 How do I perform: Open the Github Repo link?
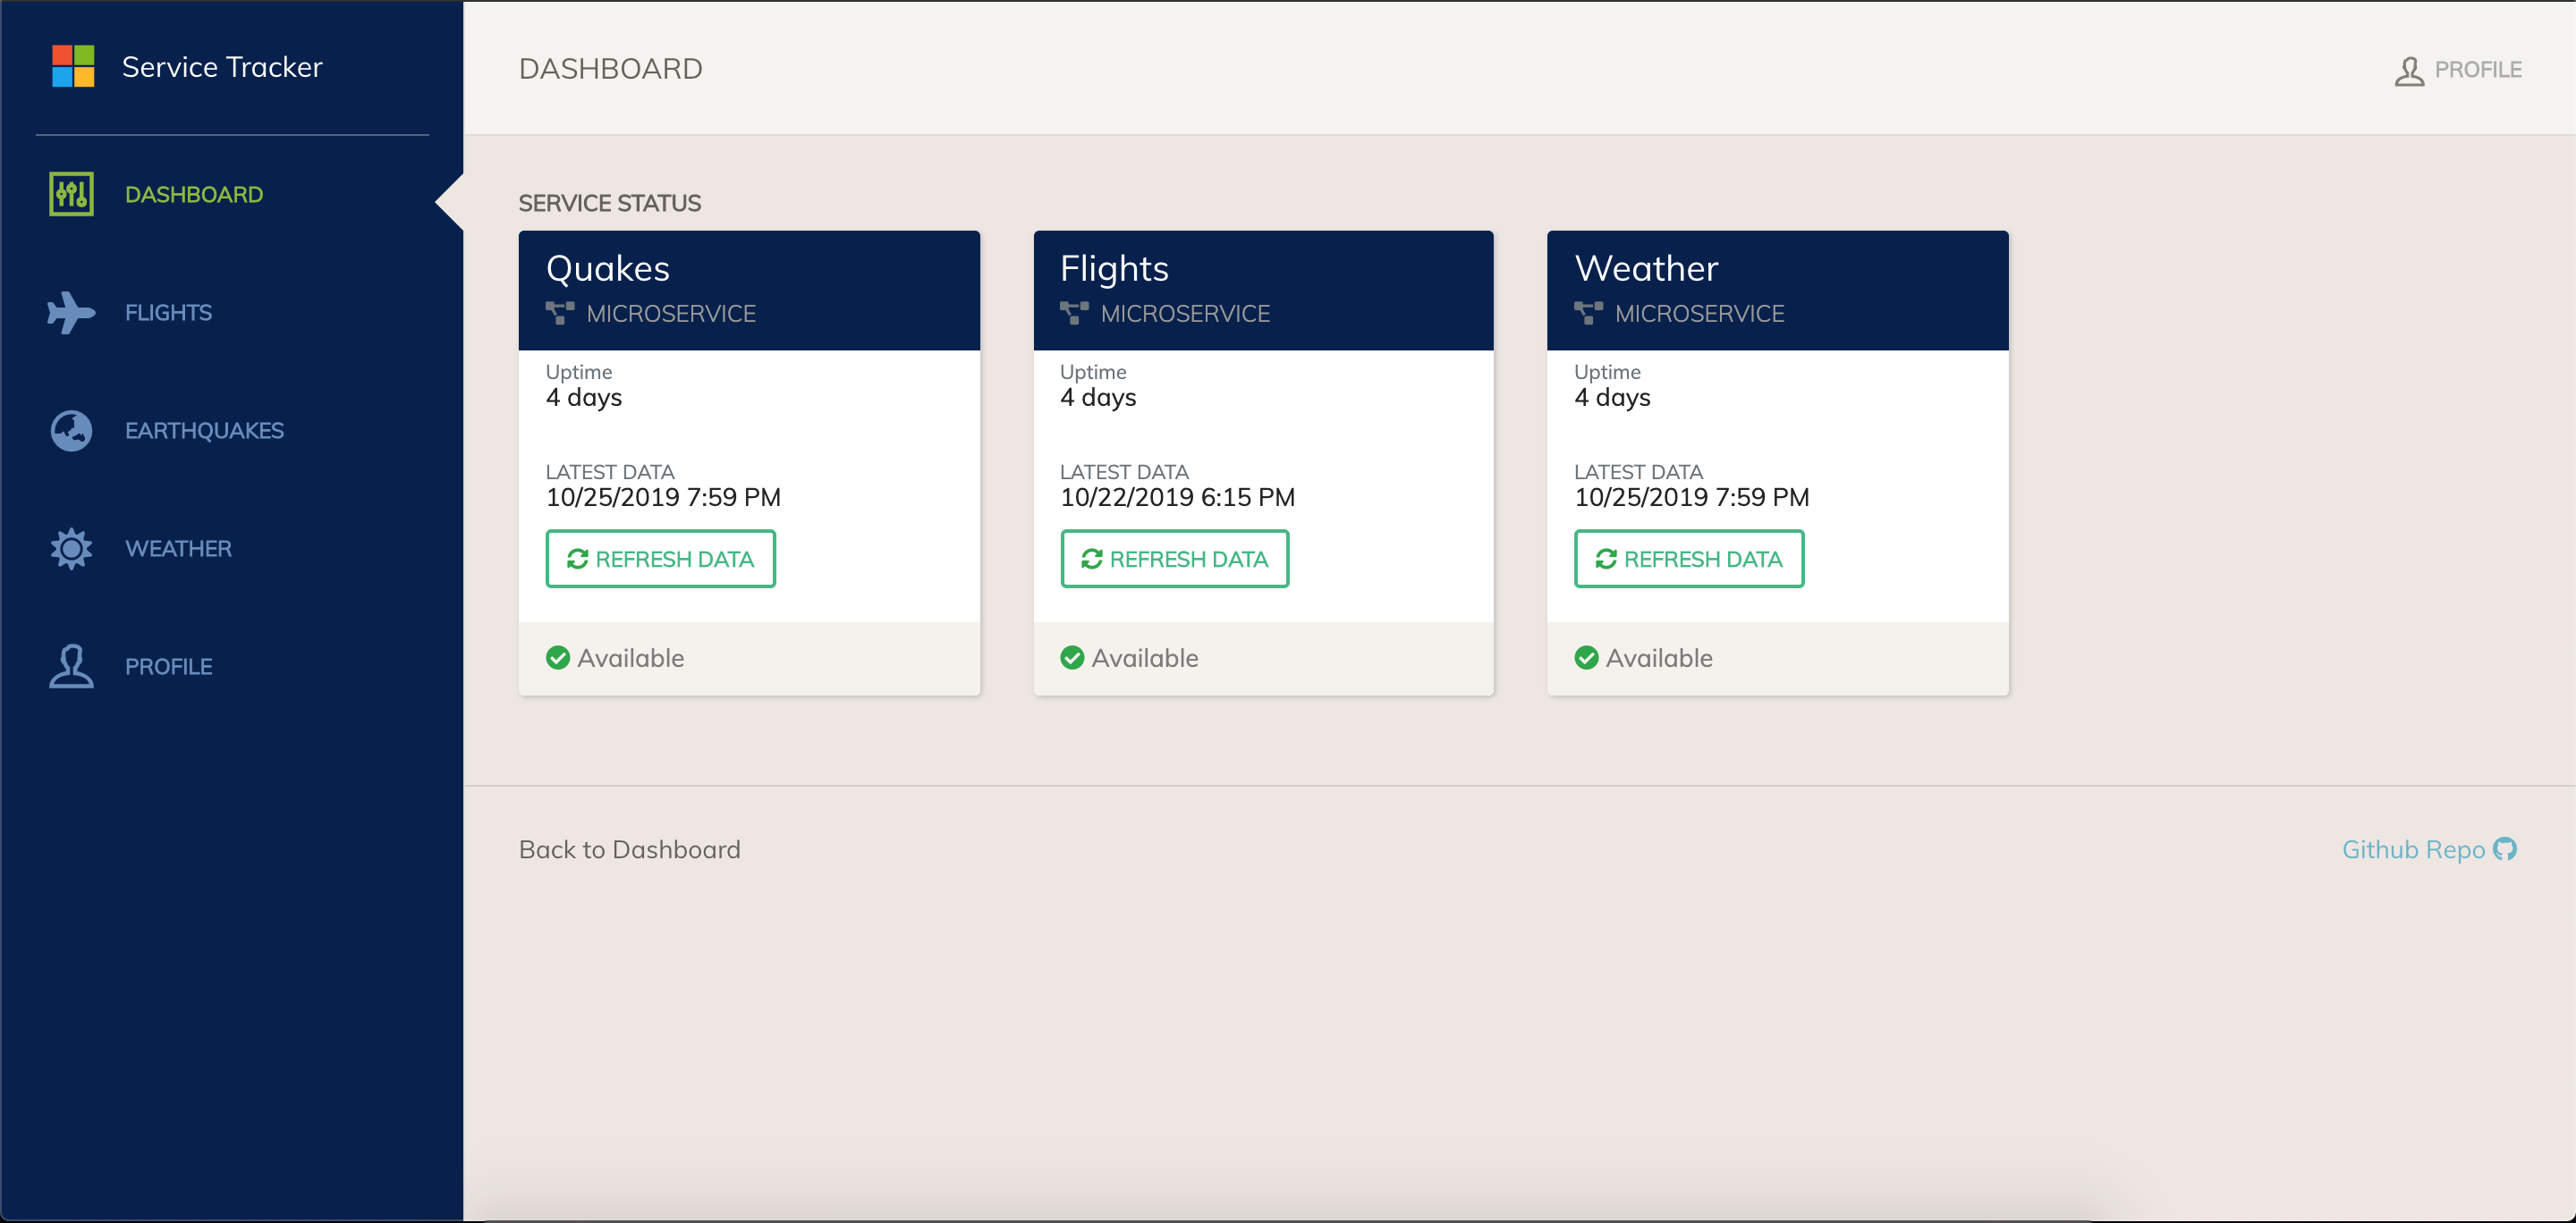coord(2412,849)
